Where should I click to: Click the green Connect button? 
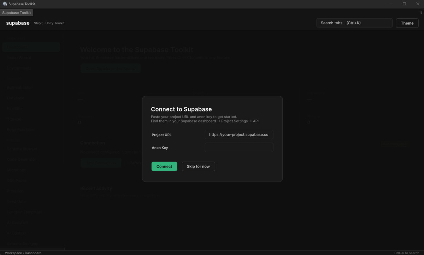tap(164, 166)
